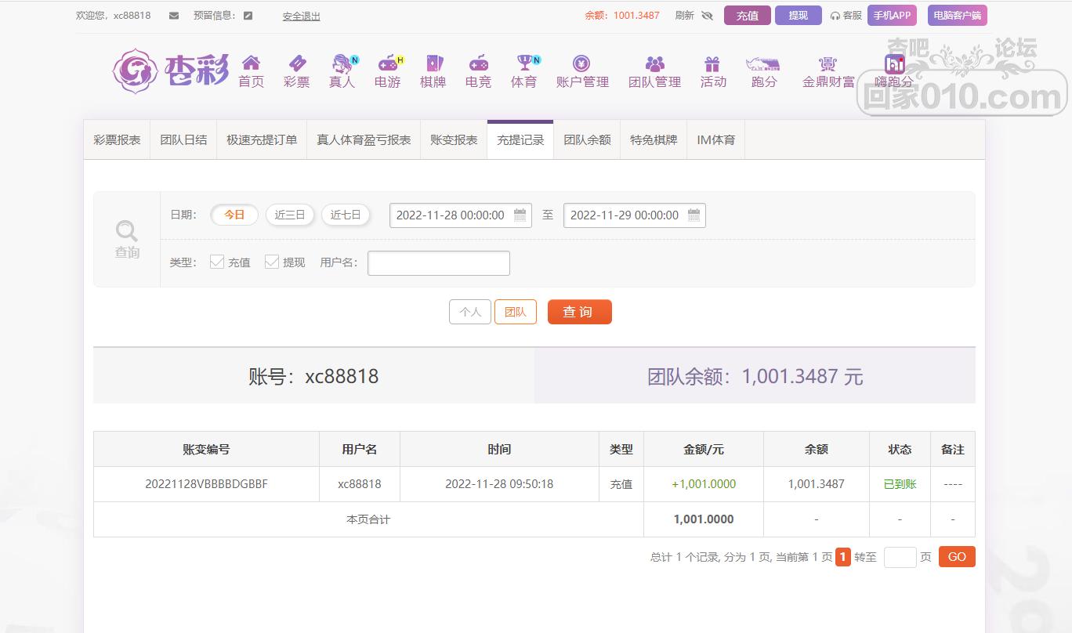Click the mail envelope icon
1072x633 pixels.
click(x=174, y=16)
